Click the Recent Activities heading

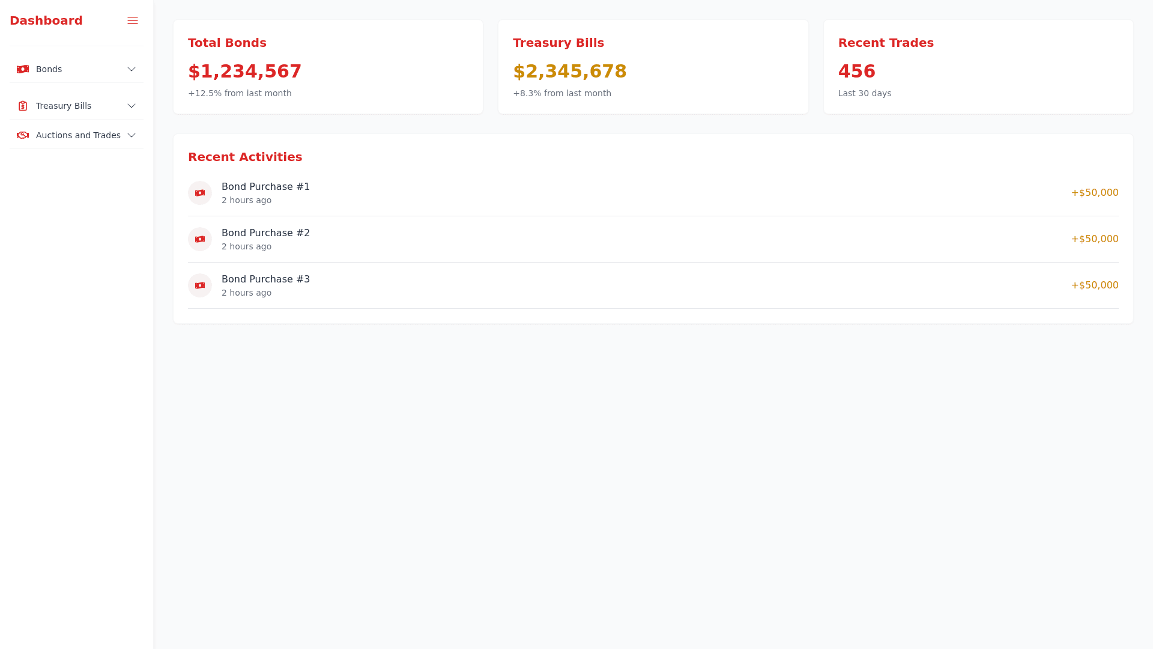(245, 157)
